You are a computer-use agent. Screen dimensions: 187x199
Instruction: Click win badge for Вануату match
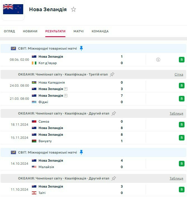click(182, 138)
